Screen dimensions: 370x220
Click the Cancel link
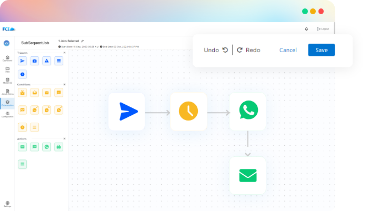click(288, 50)
